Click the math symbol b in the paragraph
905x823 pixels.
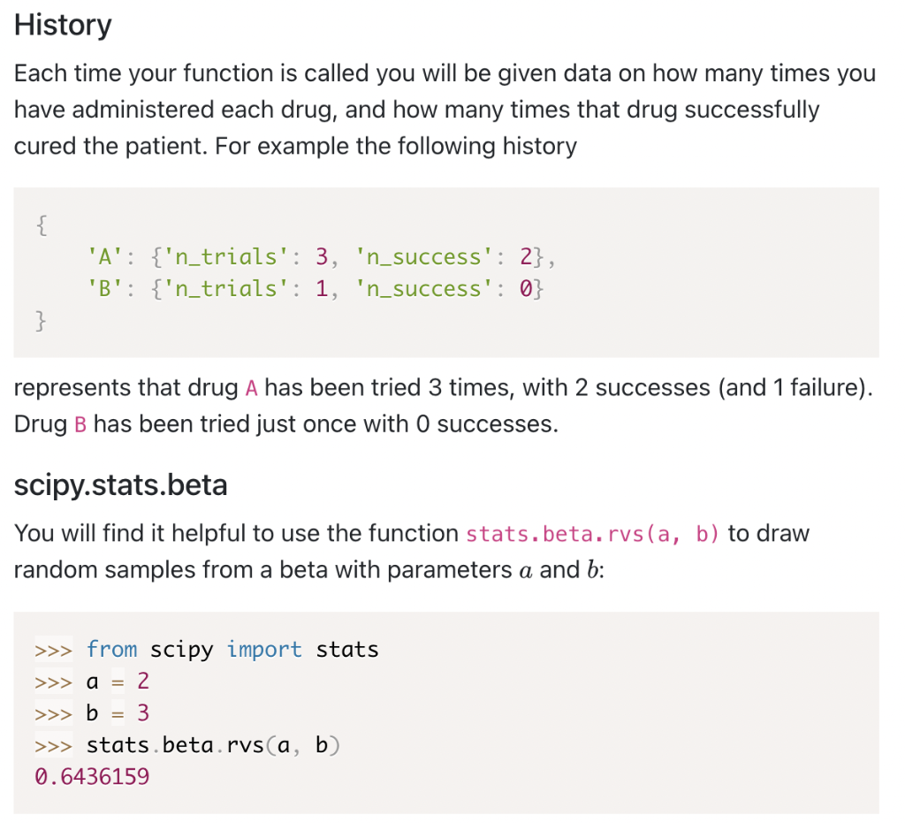[x=593, y=570]
